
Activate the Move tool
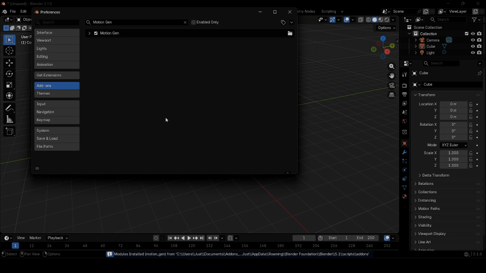[9, 63]
